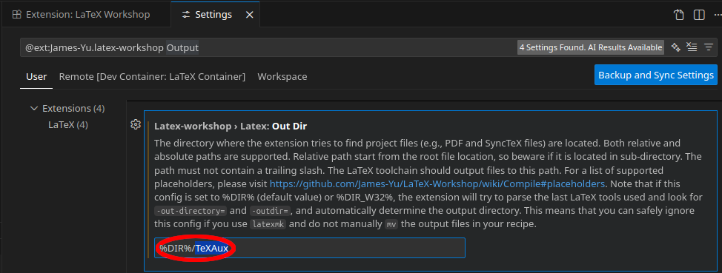Open the LaTeX-Workshop wiki placeholders link

pos(437,183)
